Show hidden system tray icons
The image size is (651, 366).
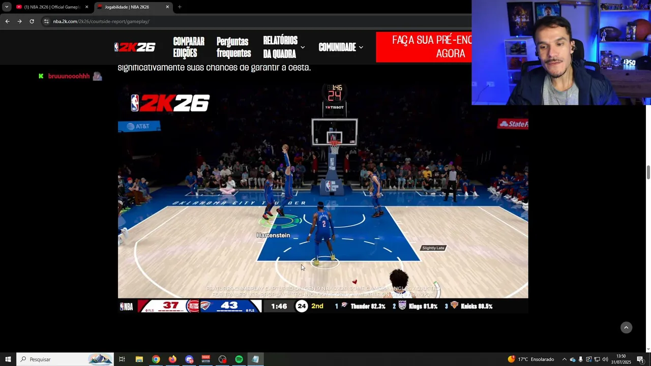[564, 359]
